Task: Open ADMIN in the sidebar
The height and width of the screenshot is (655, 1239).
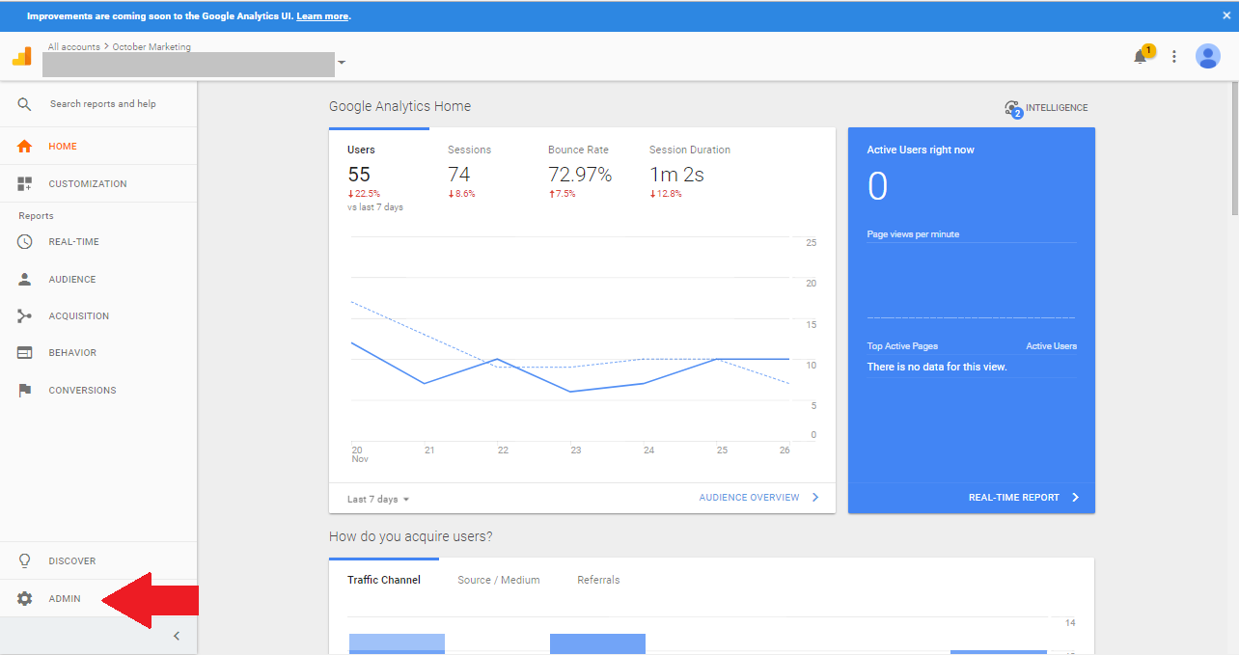Action: (x=65, y=599)
